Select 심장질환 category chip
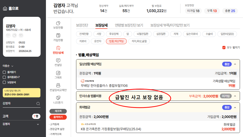 [161, 34]
